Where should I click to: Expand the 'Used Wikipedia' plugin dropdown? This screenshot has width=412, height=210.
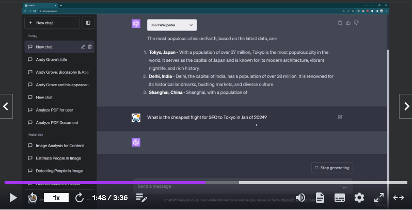point(172,25)
